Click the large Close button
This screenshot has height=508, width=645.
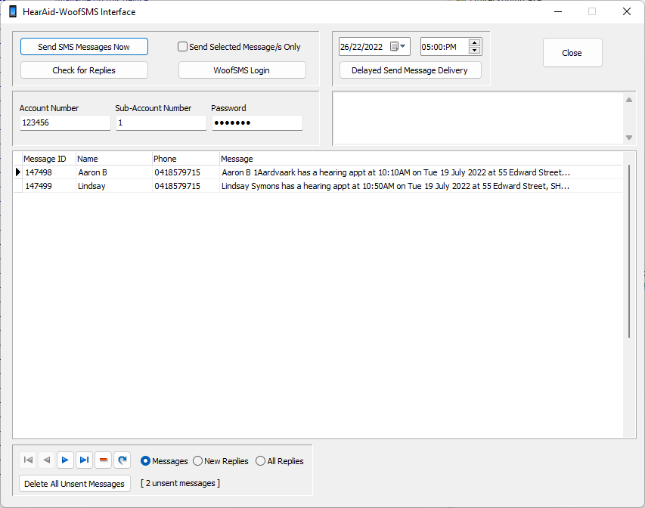click(x=572, y=53)
